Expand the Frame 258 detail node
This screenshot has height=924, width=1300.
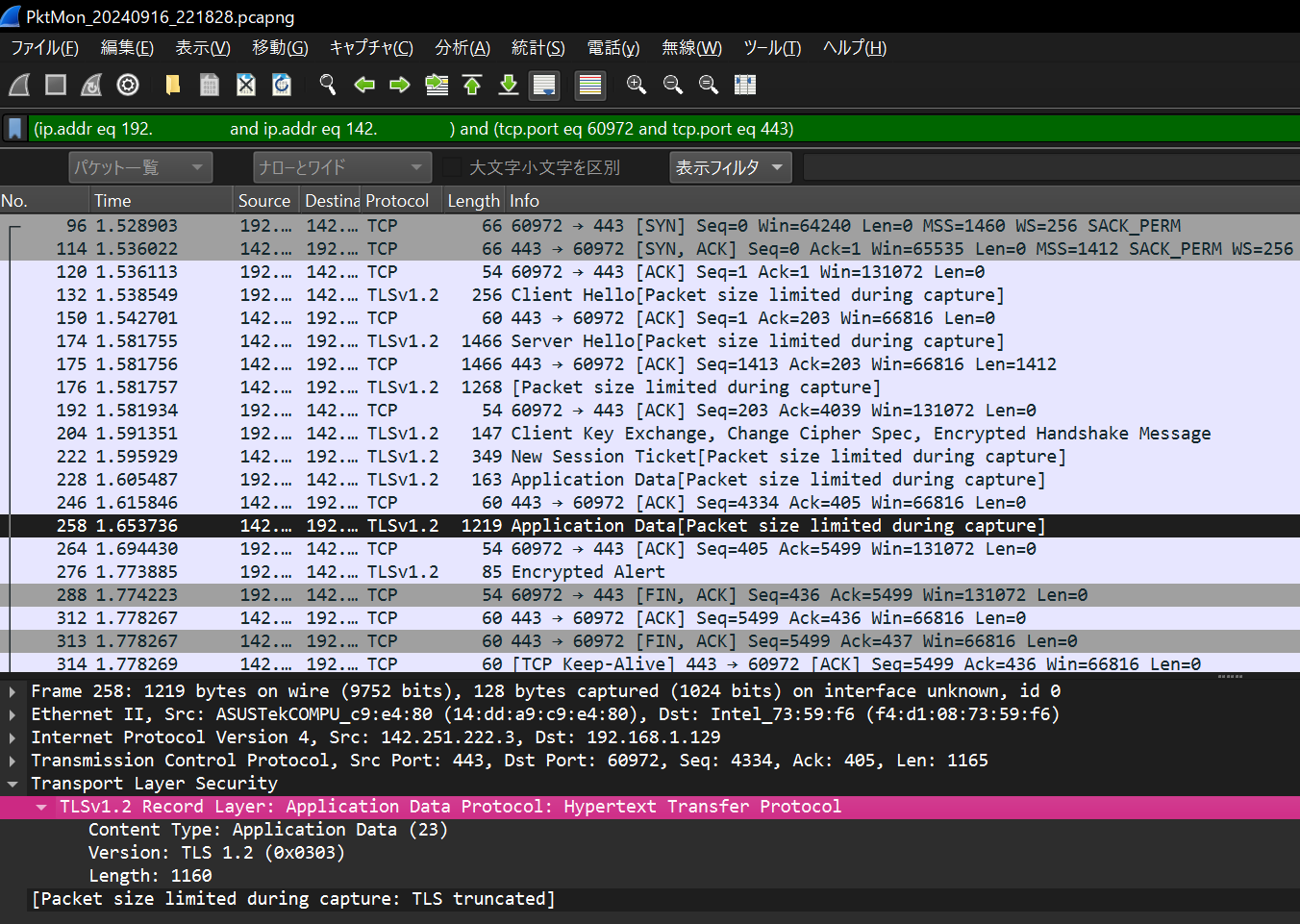click(x=12, y=691)
